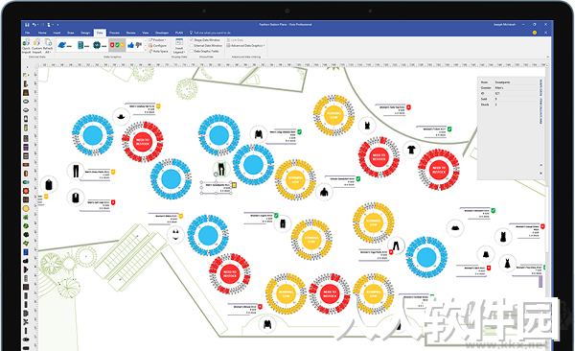Open the Process ribbon tab
The height and width of the screenshot is (351, 575).
pyautogui.click(x=114, y=33)
